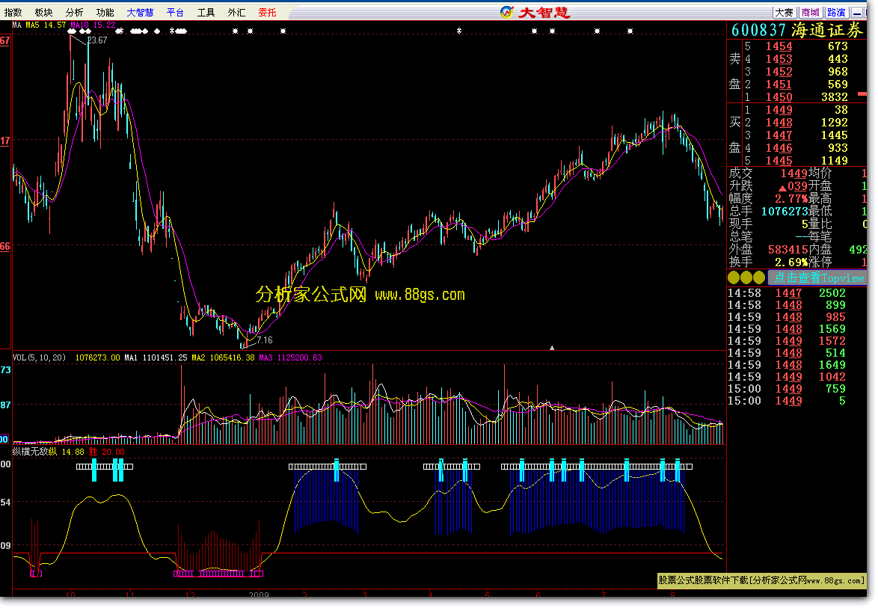Open the 工具 menu

pos(206,12)
